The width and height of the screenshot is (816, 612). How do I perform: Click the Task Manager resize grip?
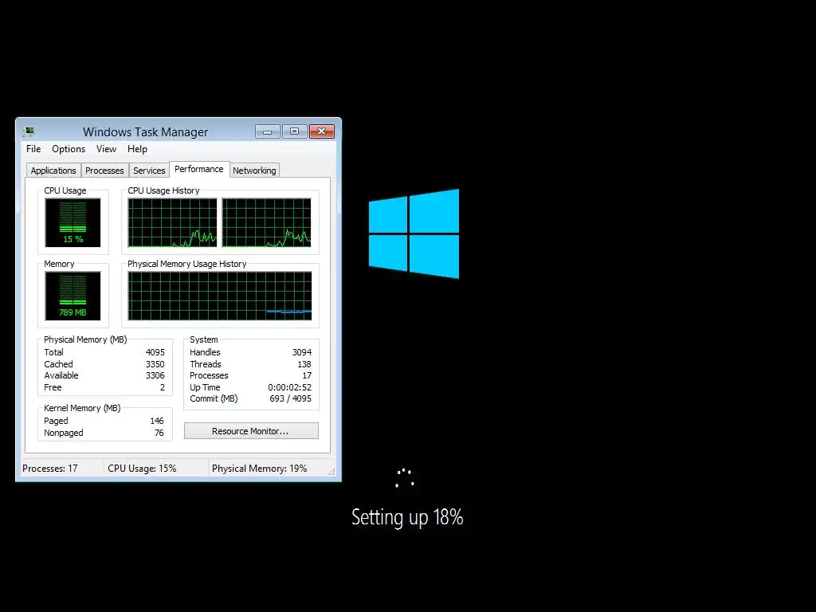pos(331,472)
